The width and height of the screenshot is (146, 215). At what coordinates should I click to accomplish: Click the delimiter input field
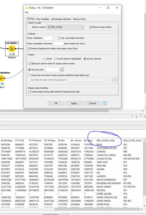coord(48,38)
